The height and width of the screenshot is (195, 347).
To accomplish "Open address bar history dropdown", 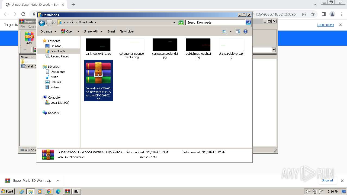I will [174, 22].
